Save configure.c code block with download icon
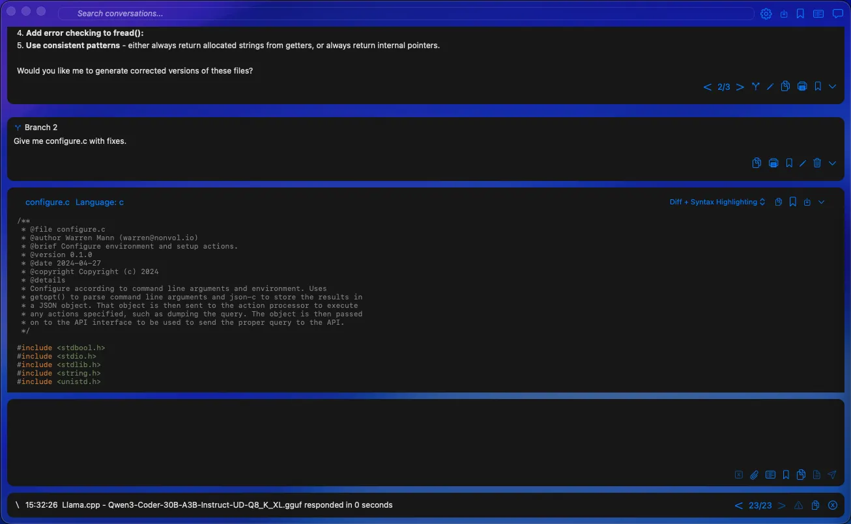 click(807, 202)
